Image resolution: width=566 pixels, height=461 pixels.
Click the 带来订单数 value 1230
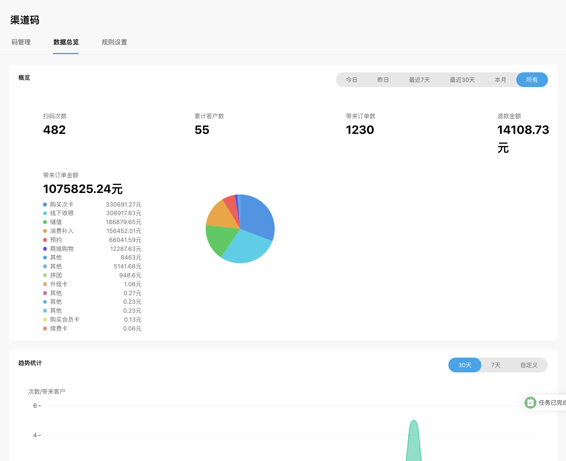(x=360, y=130)
